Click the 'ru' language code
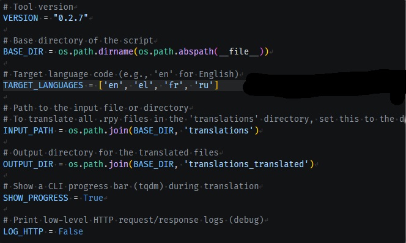 tap(204, 85)
